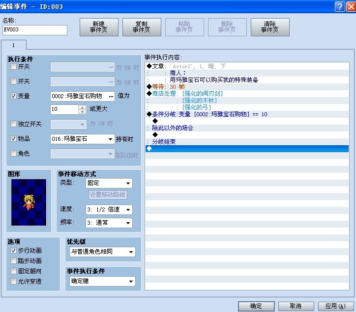
Task: Select the 条件分歧:变量 == 10 line
Action: point(247,114)
